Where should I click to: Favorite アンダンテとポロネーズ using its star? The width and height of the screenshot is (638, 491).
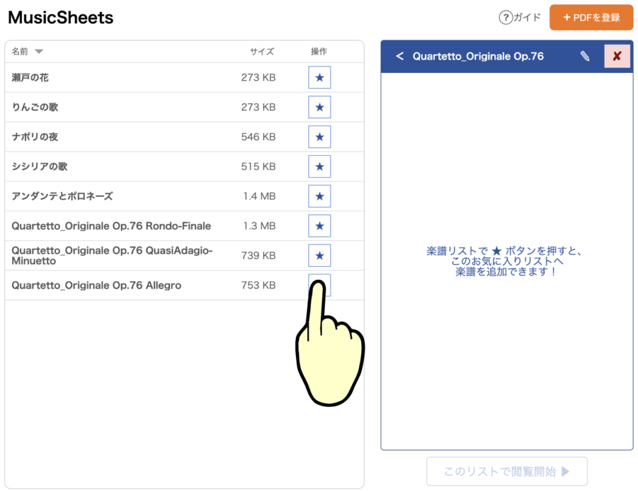tap(320, 196)
